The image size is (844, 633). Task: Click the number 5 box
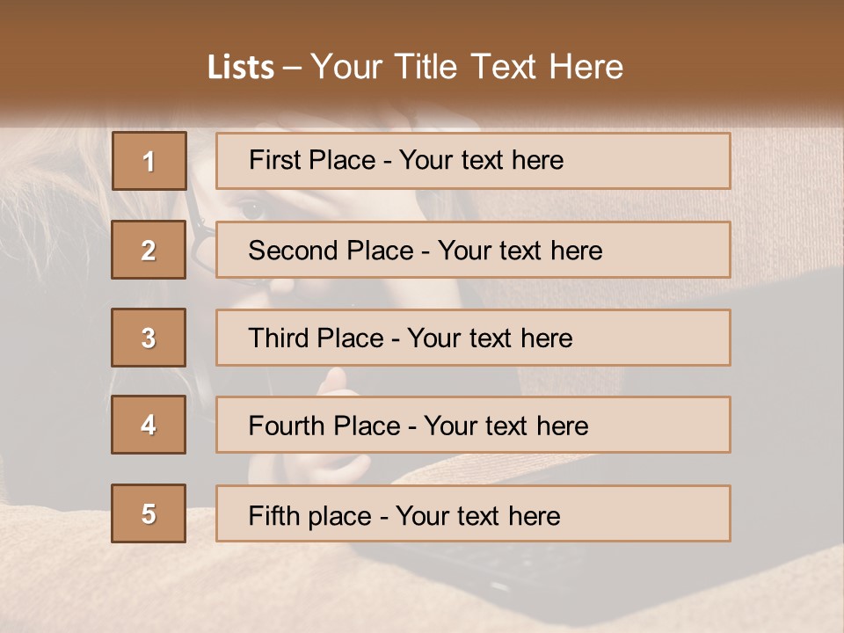coord(149,513)
